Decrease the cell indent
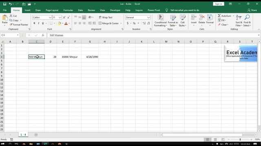The height and width of the screenshot is (146, 261). click(x=90, y=24)
